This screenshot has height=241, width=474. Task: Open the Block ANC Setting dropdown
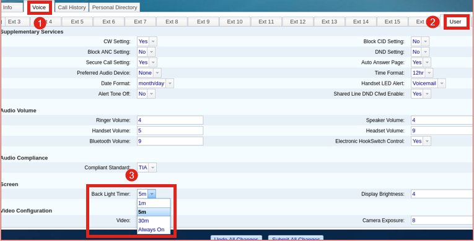(146, 52)
